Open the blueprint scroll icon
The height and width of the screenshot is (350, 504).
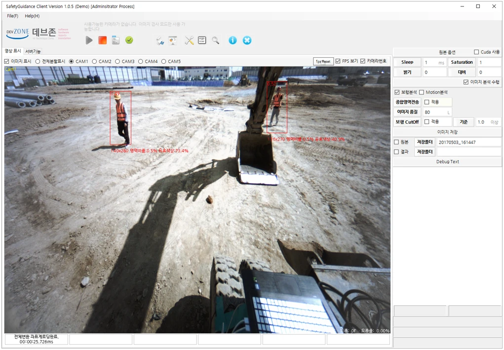click(160, 41)
